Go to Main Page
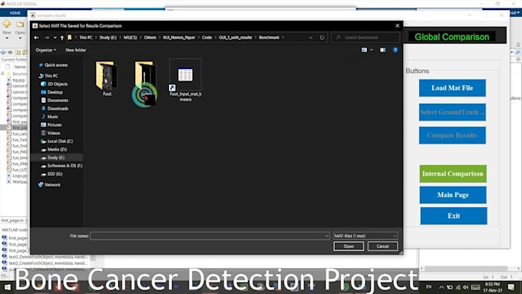Viewport: 522px width, 294px height. pyautogui.click(x=453, y=195)
